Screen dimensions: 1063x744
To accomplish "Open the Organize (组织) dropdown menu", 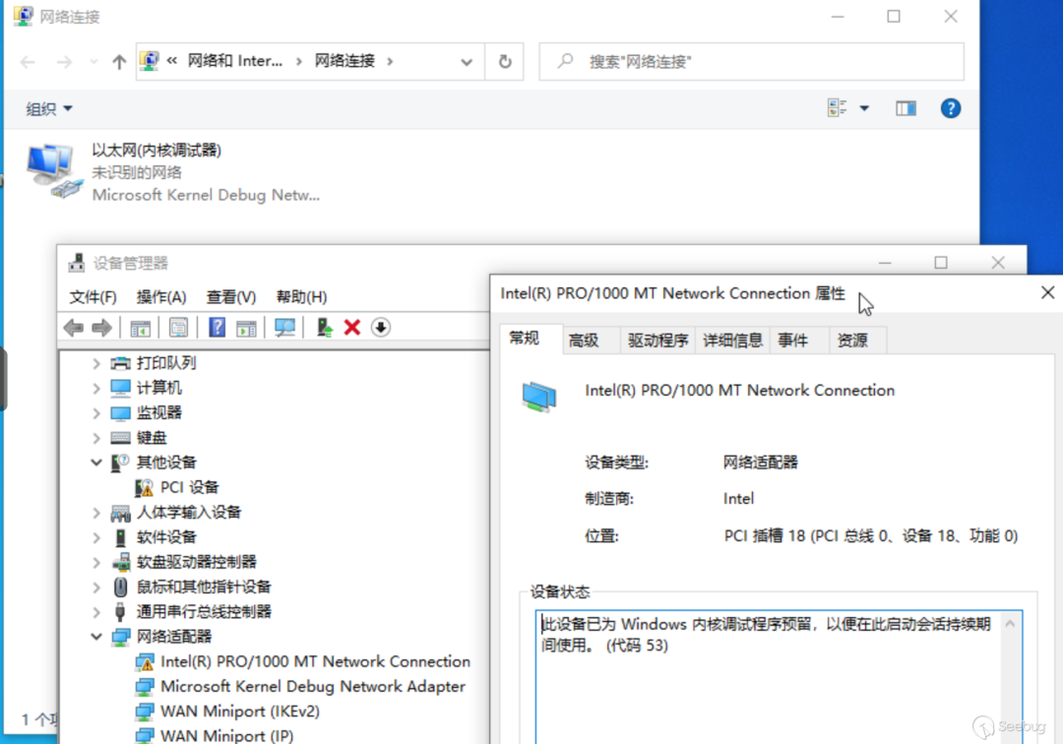I will [x=49, y=108].
